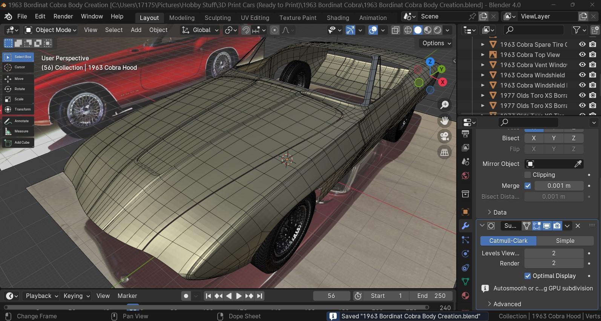Screen dimensions: 601x321
Task: Open the Modifiers wrench properties tab
Action: (466, 226)
